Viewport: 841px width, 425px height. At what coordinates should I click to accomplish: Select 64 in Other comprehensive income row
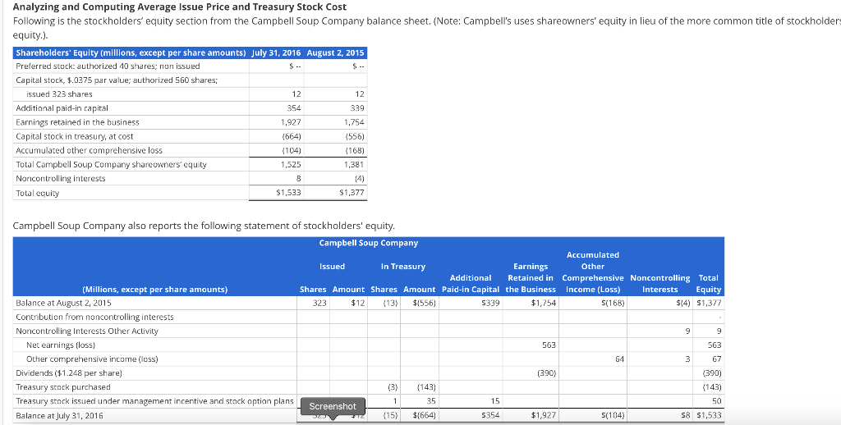click(x=619, y=359)
